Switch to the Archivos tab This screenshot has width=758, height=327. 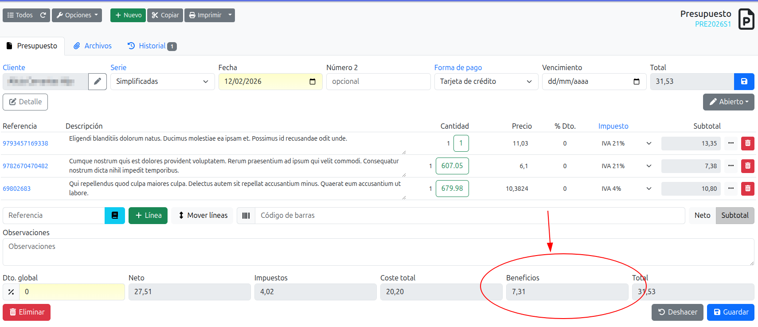(93, 46)
